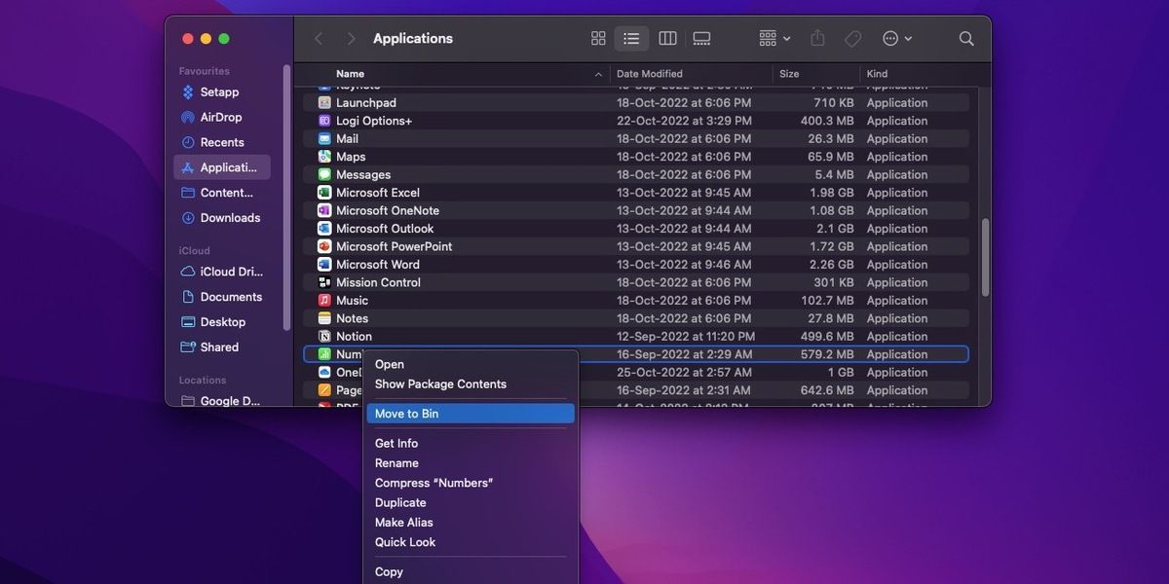Image resolution: width=1169 pixels, height=584 pixels.
Task: Select the Notion app row
Action: click(x=636, y=337)
